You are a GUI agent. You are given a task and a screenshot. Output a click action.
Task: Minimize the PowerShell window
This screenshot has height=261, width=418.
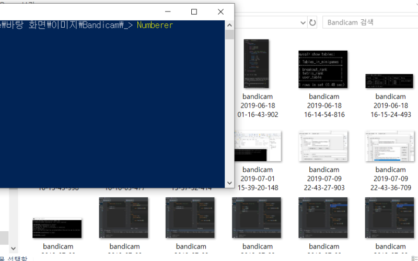click(168, 11)
